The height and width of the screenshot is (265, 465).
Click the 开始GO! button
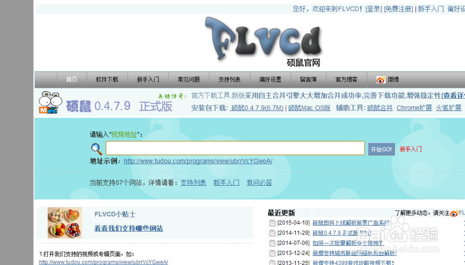click(381, 149)
